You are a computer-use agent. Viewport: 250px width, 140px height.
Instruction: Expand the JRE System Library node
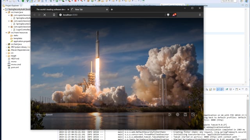6,47
